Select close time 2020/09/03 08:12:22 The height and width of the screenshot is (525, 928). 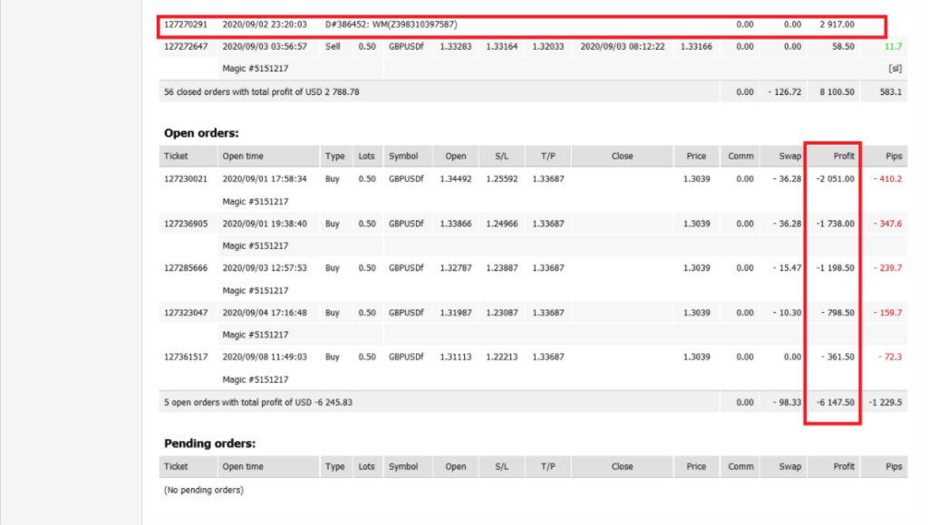pyautogui.click(x=623, y=47)
